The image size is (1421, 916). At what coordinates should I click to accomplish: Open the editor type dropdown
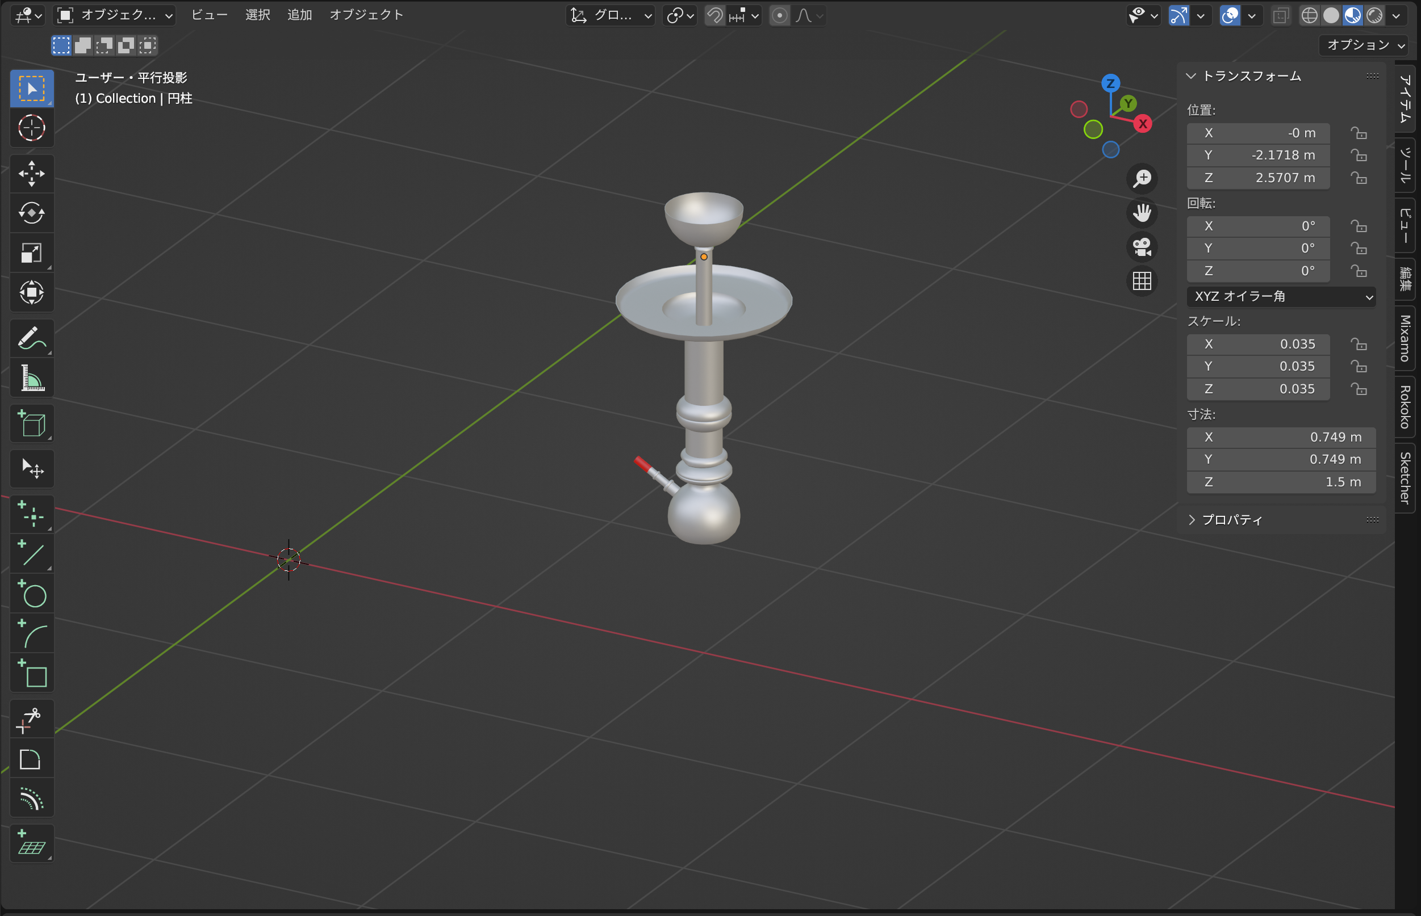[x=28, y=15]
